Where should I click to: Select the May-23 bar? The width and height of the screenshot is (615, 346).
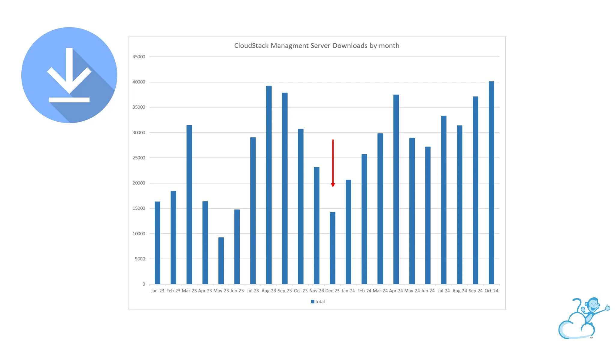(221, 260)
